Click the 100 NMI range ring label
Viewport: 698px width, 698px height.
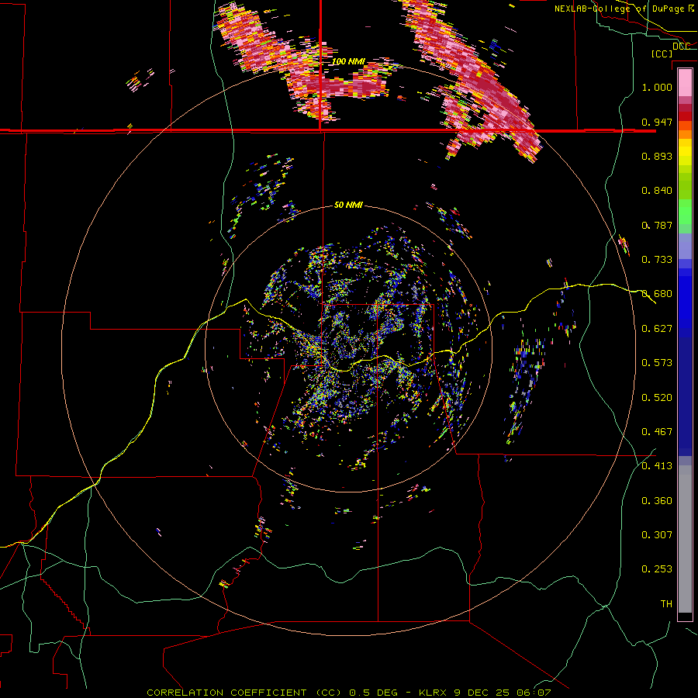pos(348,61)
